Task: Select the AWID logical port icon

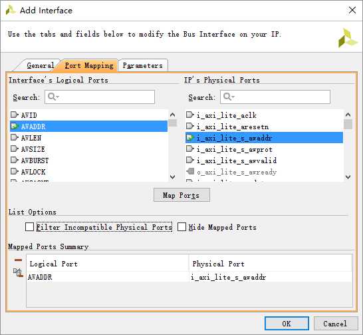Action: [15, 115]
